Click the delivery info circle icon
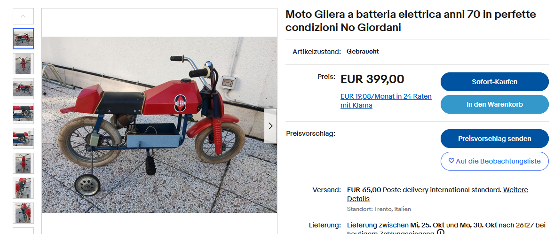This screenshot has height=234, width=554. pos(440,233)
